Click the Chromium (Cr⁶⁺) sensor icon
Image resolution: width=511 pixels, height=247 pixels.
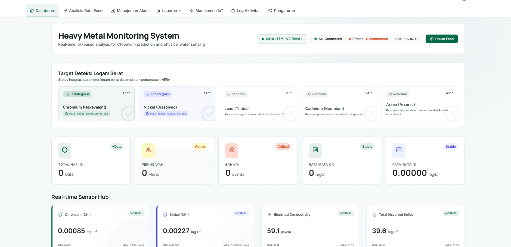tap(60, 215)
